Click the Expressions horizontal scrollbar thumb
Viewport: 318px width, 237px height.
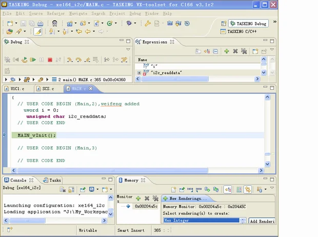tap(175, 78)
